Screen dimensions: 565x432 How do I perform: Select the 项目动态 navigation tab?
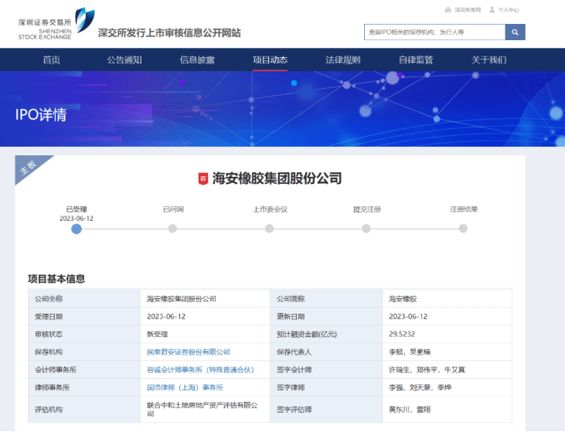tap(270, 60)
